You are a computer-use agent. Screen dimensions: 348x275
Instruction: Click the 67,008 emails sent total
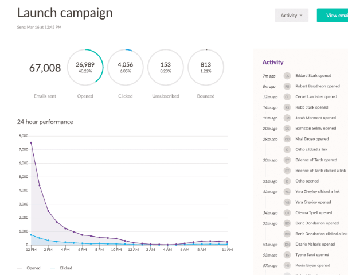45,68
